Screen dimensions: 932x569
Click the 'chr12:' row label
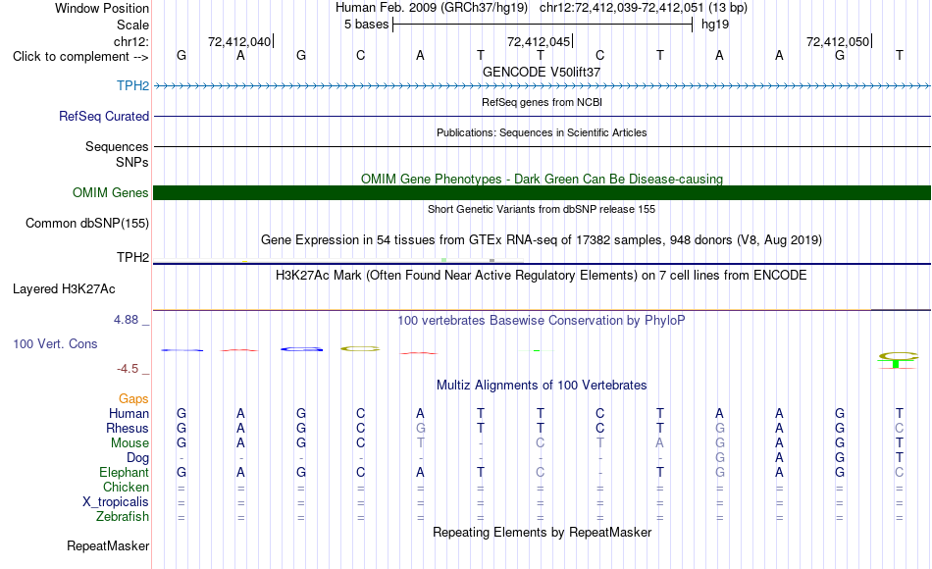pos(130,41)
